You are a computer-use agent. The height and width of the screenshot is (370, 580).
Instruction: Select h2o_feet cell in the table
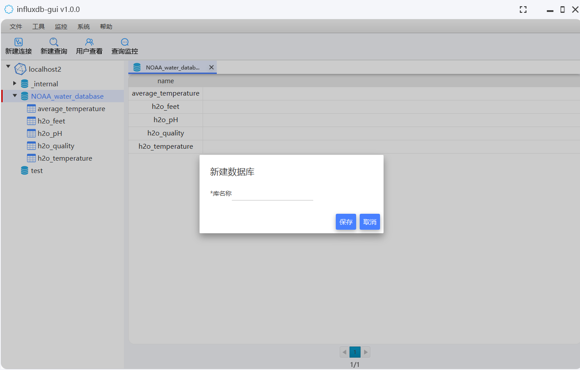166,107
